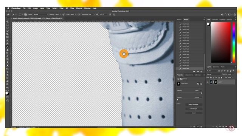Delete current state in History panel
This screenshot has width=242, height=136.
[201, 71]
